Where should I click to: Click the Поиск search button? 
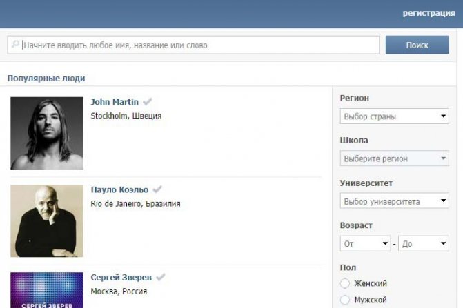(x=417, y=45)
